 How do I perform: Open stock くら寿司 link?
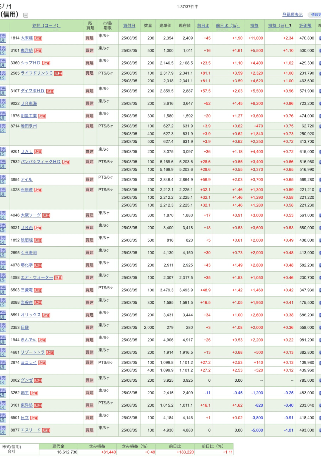[x=29, y=253]
